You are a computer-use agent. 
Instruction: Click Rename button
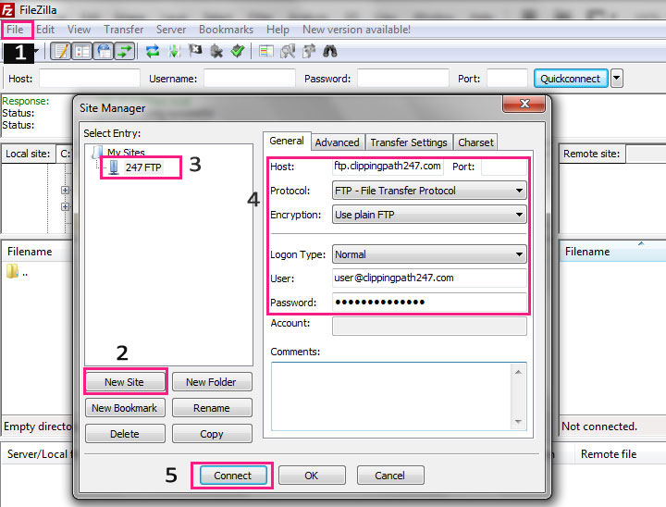(x=212, y=408)
